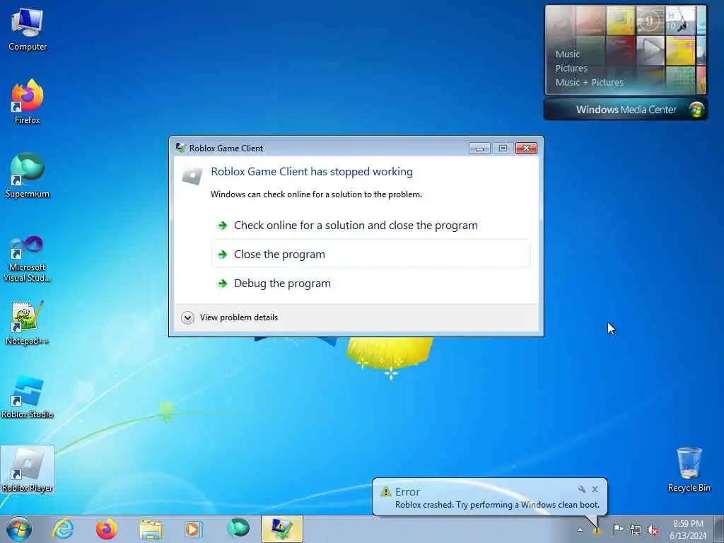Open the clock showing 8:59 PM
This screenshot has width=724, height=543.
click(688, 530)
